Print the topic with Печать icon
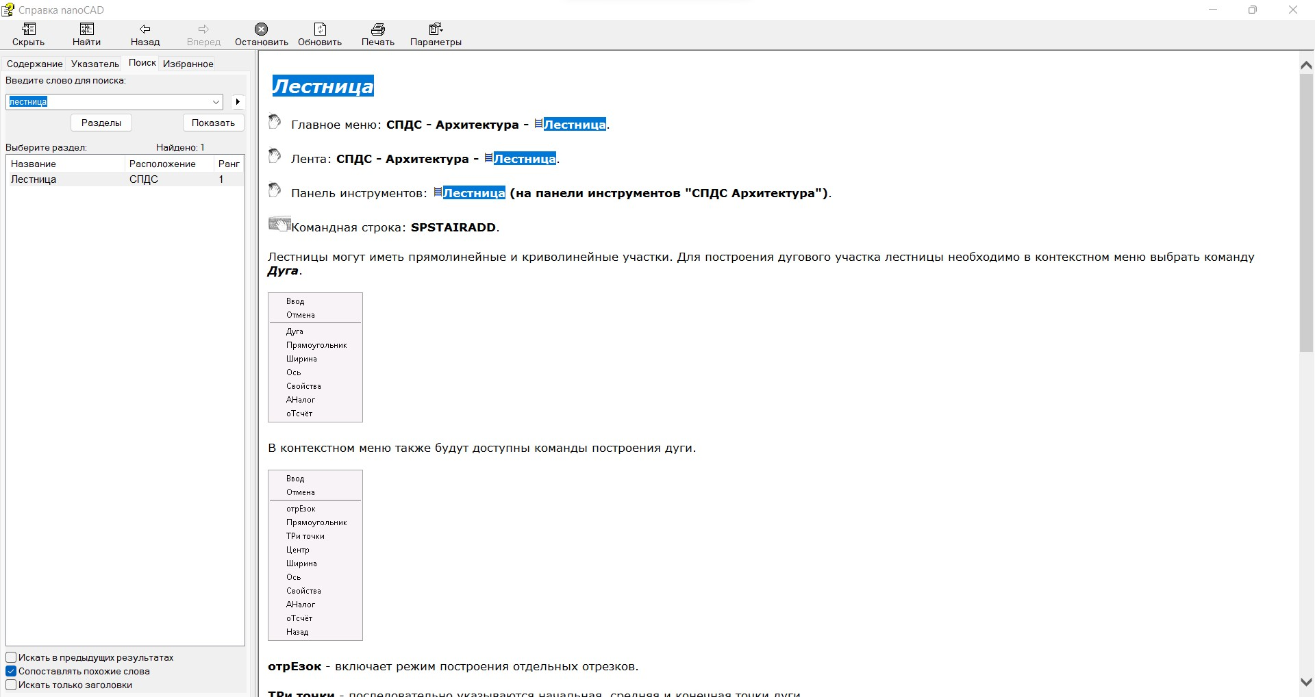Screen dimensions: 1315x697 (378, 29)
